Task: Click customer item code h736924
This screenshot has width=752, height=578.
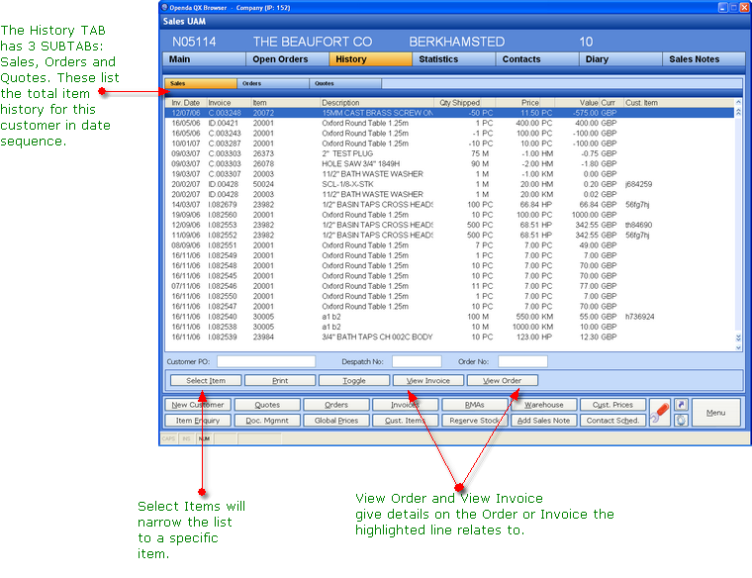Action: [640, 317]
